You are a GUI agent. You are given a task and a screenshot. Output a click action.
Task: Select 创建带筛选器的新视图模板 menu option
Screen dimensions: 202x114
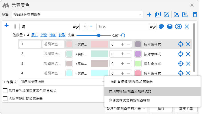coord(129,101)
